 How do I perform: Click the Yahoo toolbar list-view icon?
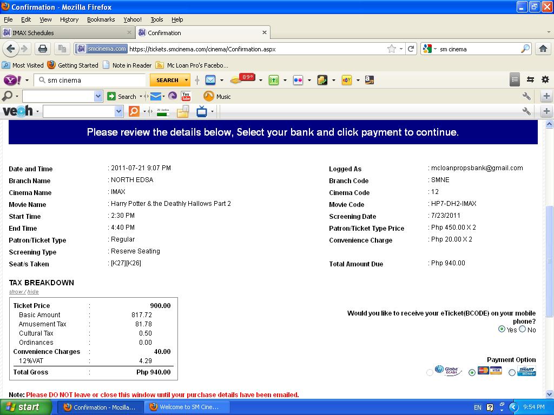point(515,80)
